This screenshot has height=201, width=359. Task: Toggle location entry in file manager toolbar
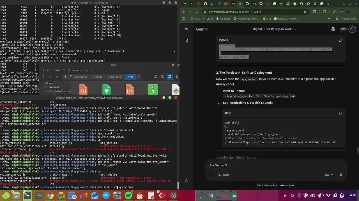click(x=155, y=77)
